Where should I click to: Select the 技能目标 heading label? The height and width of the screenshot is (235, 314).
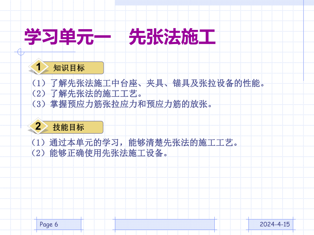point(69,127)
